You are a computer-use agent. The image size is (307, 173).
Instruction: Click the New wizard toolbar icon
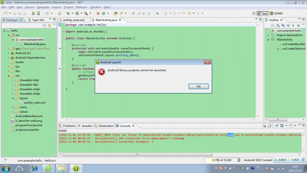click(x=5, y=13)
